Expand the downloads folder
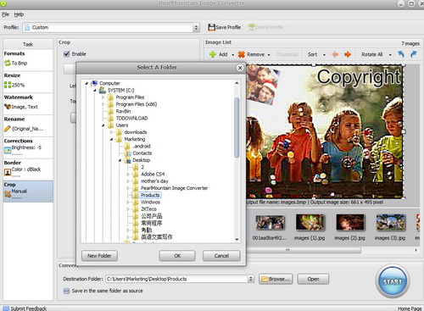Viewport: 424px width, 311px height. [x=111, y=132]
